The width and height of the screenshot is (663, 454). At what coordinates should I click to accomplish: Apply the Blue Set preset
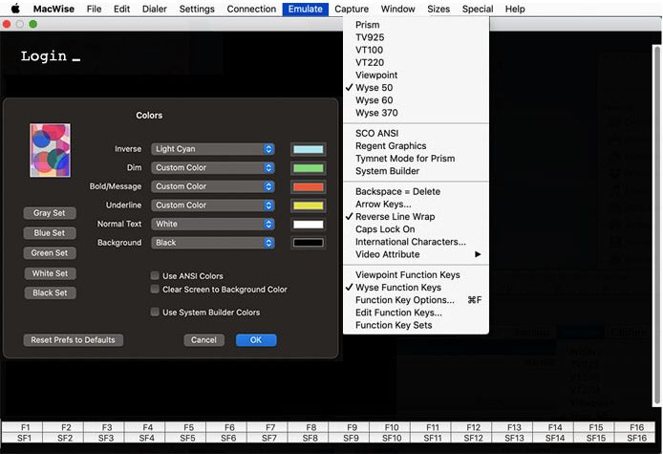[50, 232]
